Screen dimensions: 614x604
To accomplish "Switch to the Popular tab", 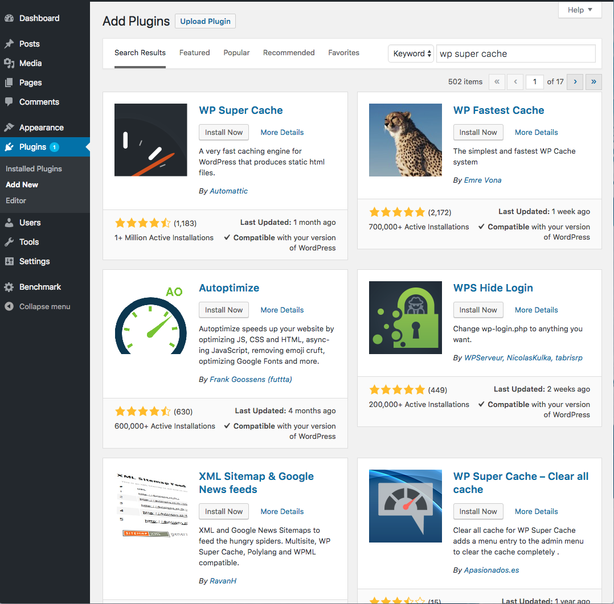I will [236, 53].
